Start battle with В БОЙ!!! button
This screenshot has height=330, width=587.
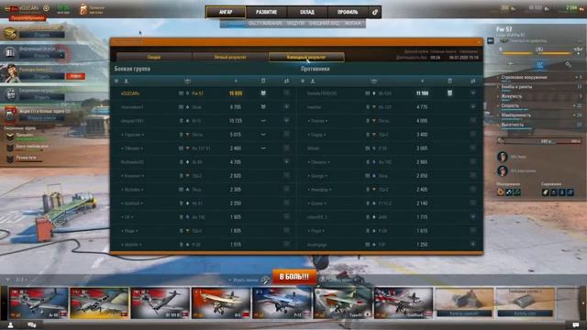(294, 277)
